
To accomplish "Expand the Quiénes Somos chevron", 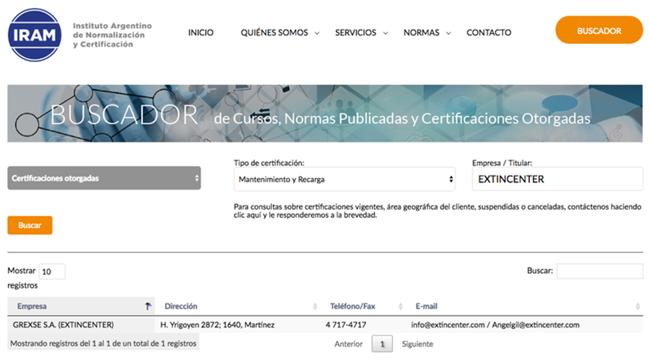I will (x=317, y=33).
